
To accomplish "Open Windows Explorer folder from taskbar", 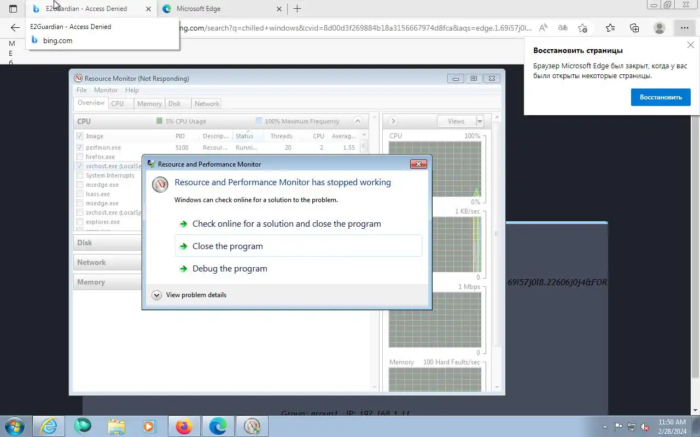I will (x=116, y=426).
